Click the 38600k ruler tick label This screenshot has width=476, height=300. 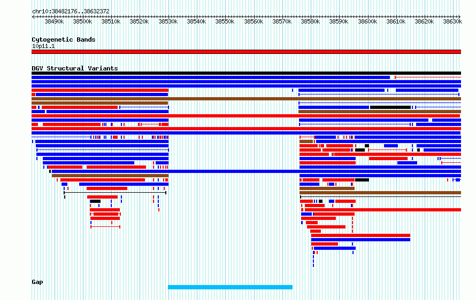click(367, 21)
